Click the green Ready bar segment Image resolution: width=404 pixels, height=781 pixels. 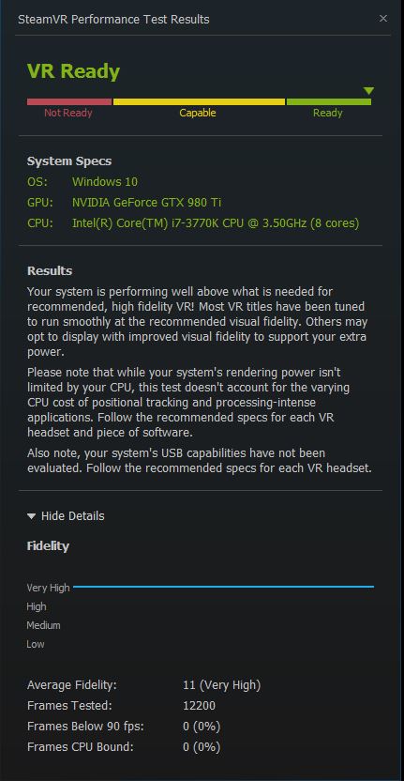(x=329, y=102)
